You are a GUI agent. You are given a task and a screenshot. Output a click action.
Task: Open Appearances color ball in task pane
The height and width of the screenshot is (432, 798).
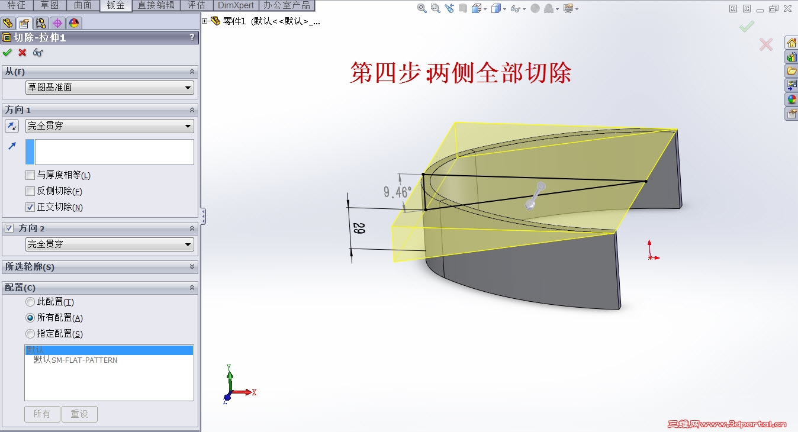(x=791, y=99)
